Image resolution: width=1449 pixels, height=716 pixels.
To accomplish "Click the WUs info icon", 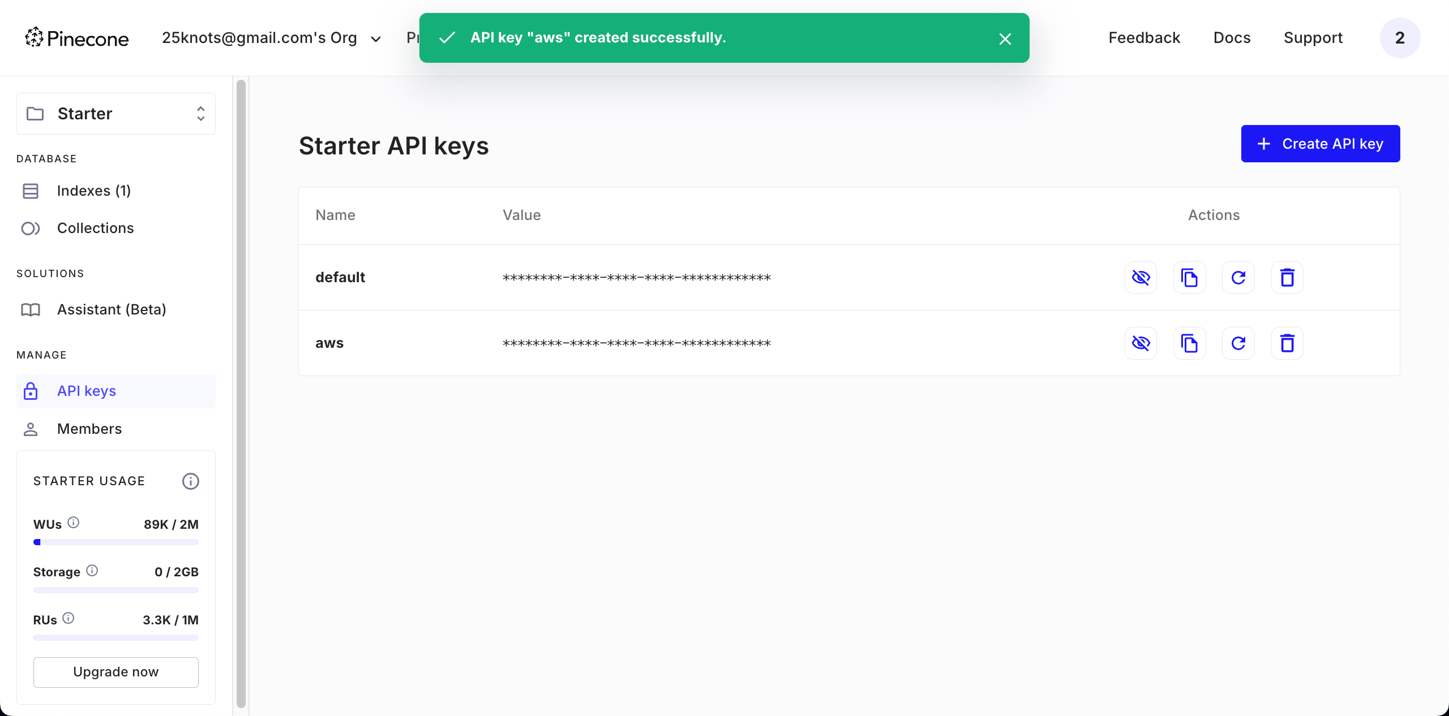I will [74, 523].
